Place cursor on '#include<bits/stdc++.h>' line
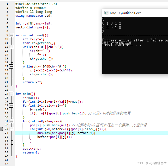 (36, 4)
